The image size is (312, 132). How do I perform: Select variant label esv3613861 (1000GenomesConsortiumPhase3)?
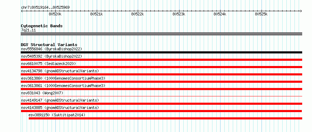tap(63, 86)
